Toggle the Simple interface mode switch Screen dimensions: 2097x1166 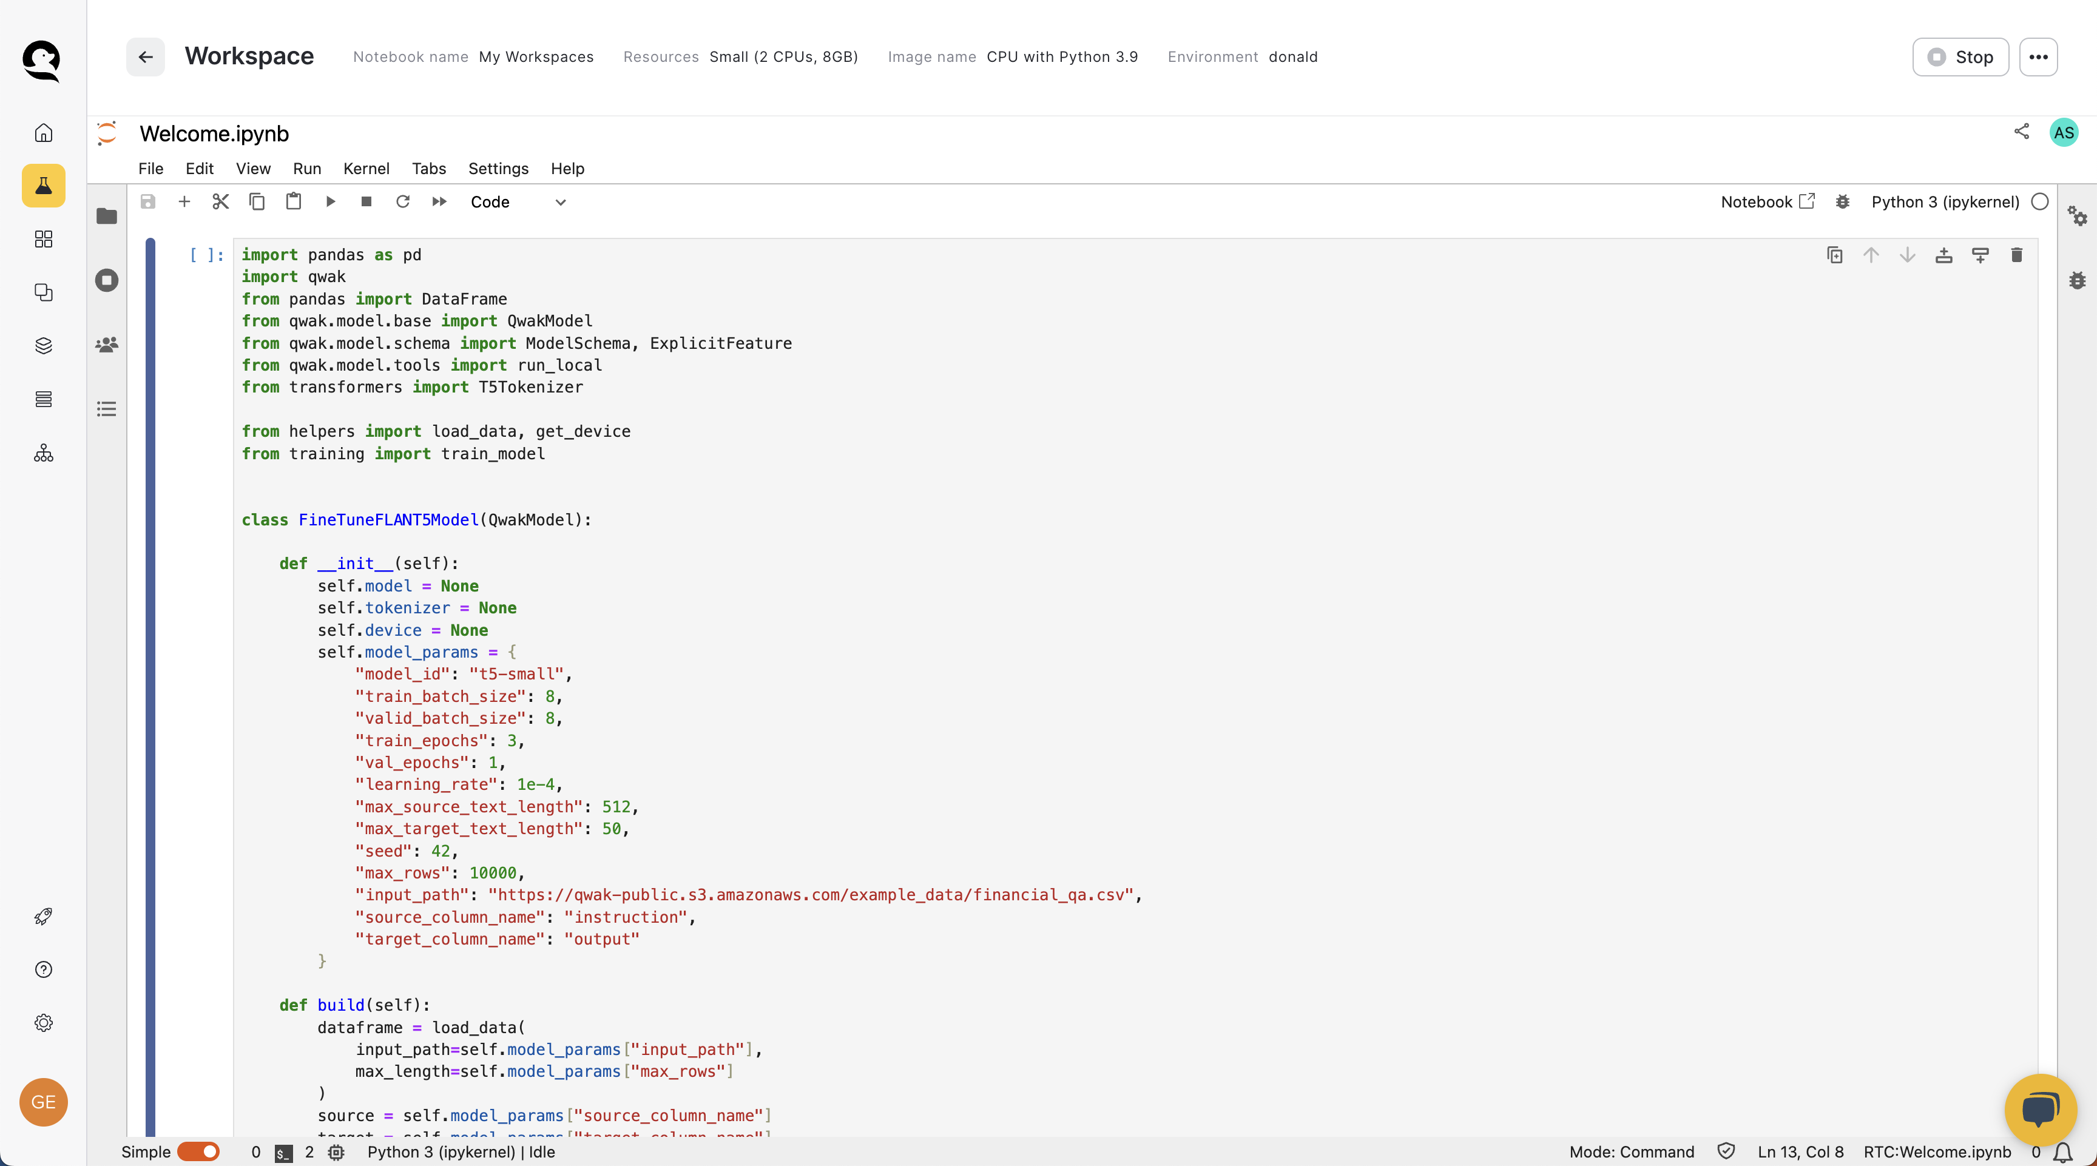[198, 1151]
